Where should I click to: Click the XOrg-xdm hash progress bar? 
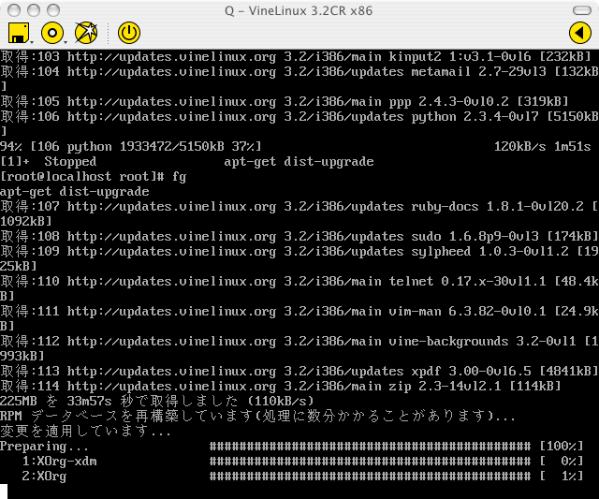click(x=371, y=462)
